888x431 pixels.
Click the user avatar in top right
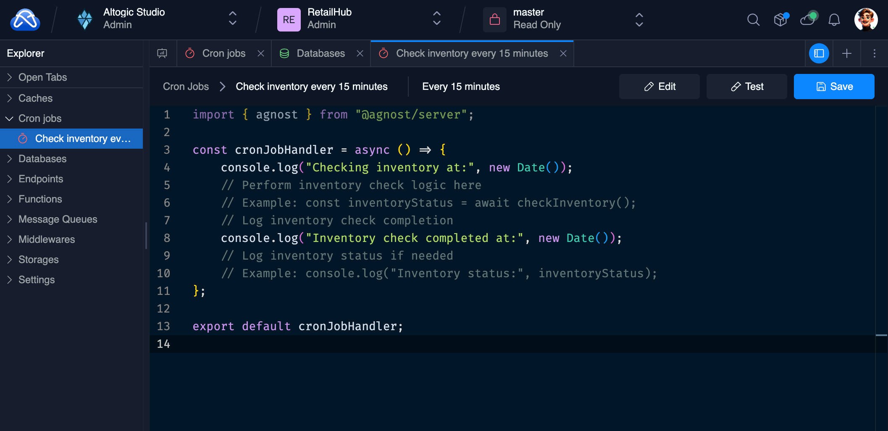click(x=866, y=19)
